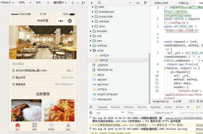The image size is (203, 134).
Task: Tap the phone number 0571-888666555 row
Action: 42,84
